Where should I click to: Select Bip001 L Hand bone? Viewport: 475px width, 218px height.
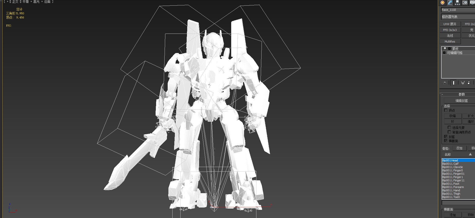tap(458, 190)
